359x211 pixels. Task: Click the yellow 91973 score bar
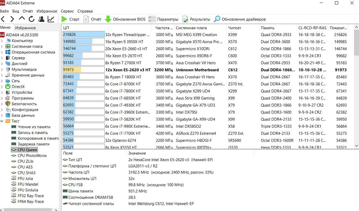pos(72,70)
